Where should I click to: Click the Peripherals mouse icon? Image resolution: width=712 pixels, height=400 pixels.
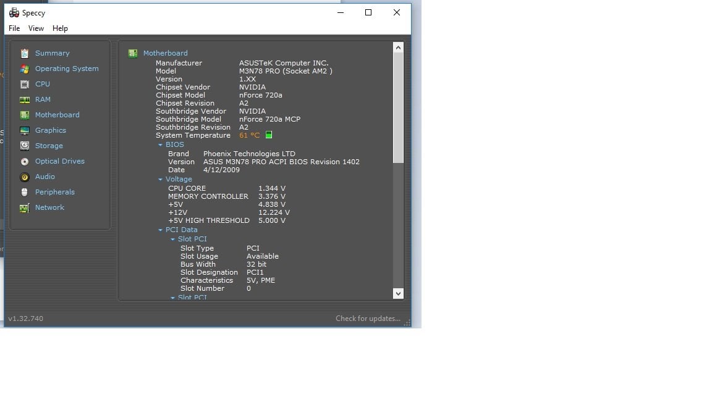point(25,193)
